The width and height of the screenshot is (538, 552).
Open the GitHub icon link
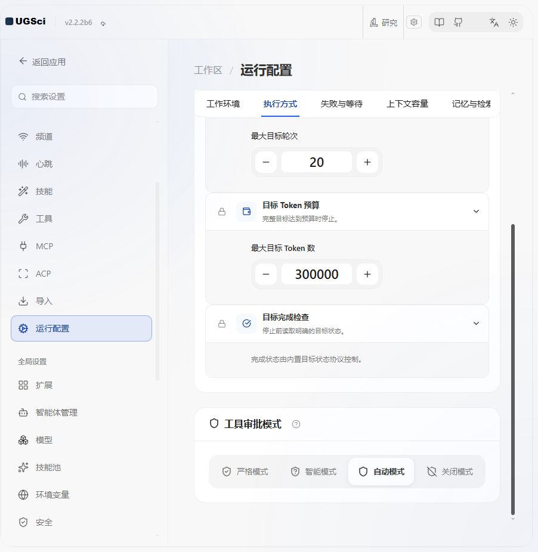[459, 23]
